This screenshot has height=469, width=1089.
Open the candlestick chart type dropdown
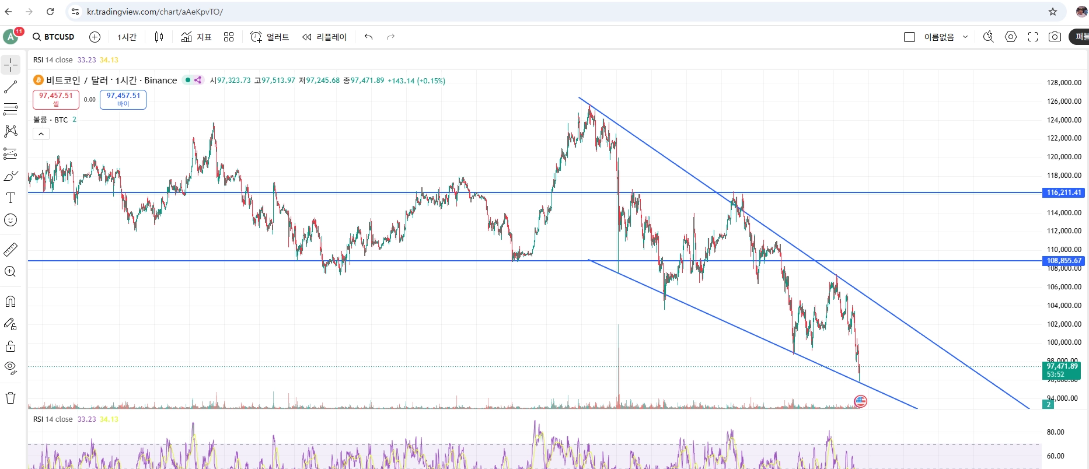[159, 37]
